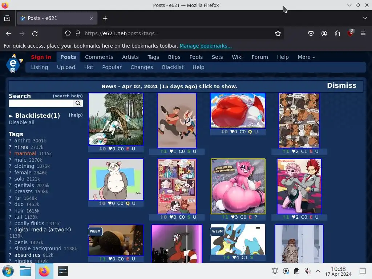This screenshot has height=279, width=372.
Task: Open the extensions puzzle icon
Action: point(337,33)
